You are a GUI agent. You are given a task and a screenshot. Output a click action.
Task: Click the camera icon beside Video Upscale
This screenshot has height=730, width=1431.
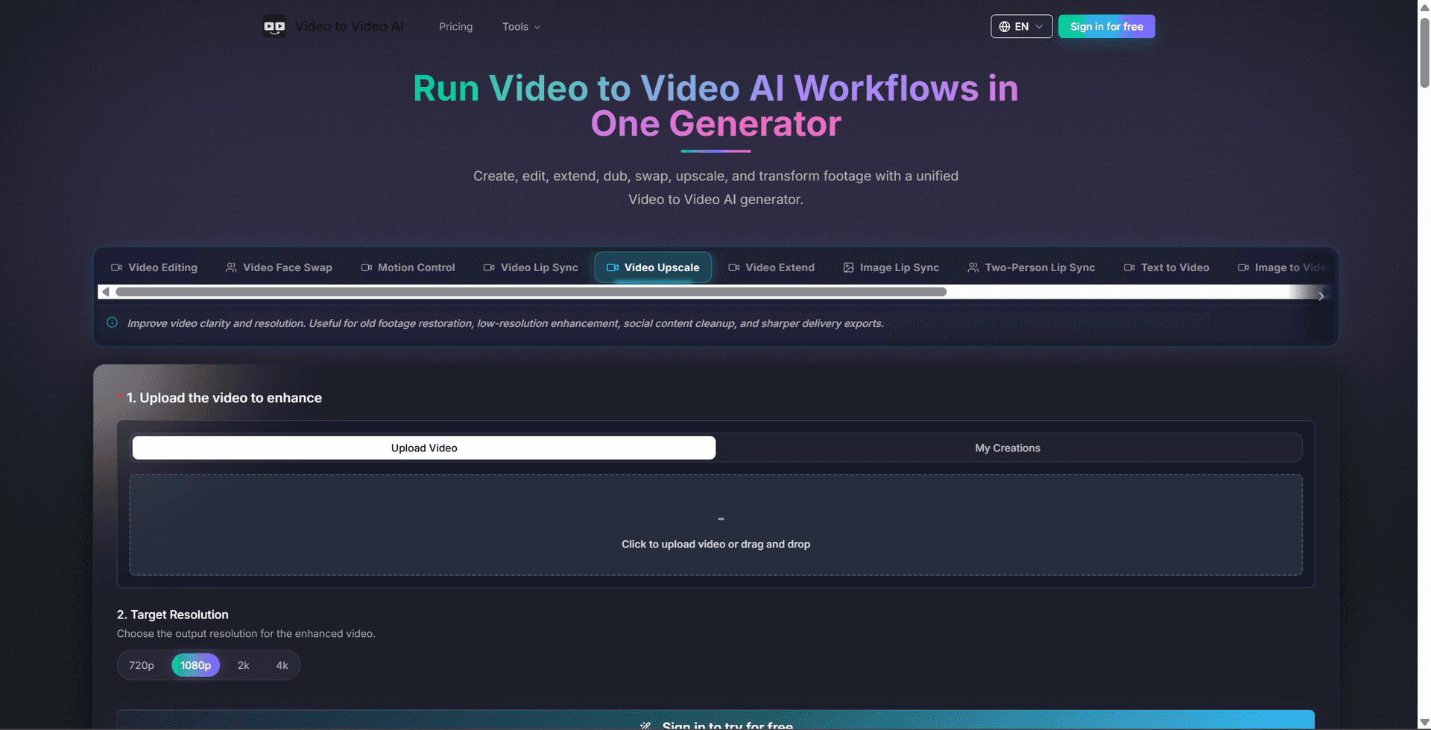tap(613, 267)
